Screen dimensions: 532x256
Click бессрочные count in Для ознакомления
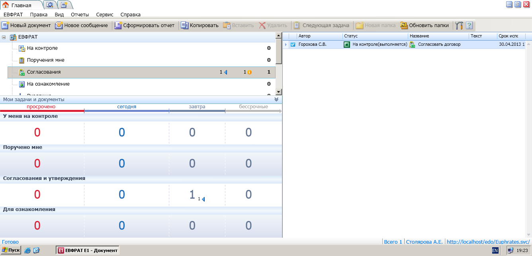248,226
